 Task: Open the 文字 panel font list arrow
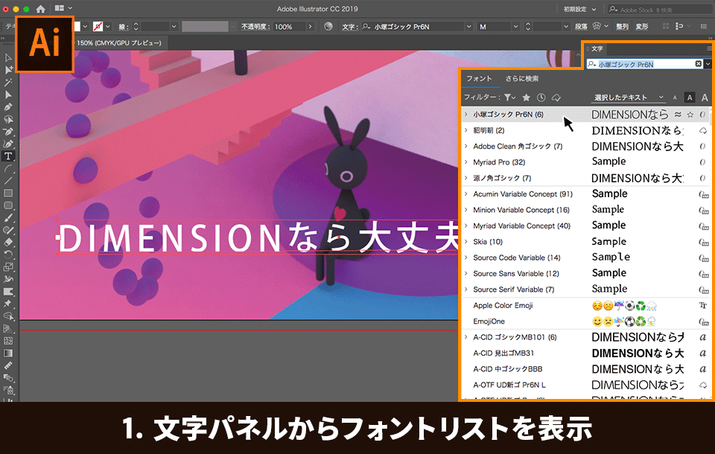(708, 64)
